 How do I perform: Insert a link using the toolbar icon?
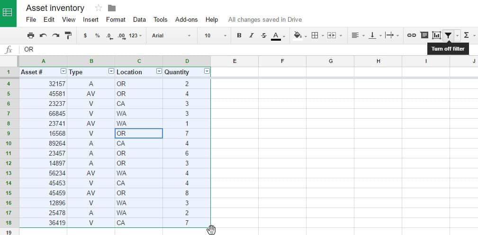pos(412,35)
